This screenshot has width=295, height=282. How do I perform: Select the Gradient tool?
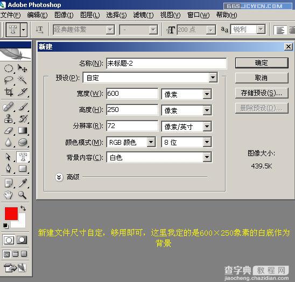23,130
